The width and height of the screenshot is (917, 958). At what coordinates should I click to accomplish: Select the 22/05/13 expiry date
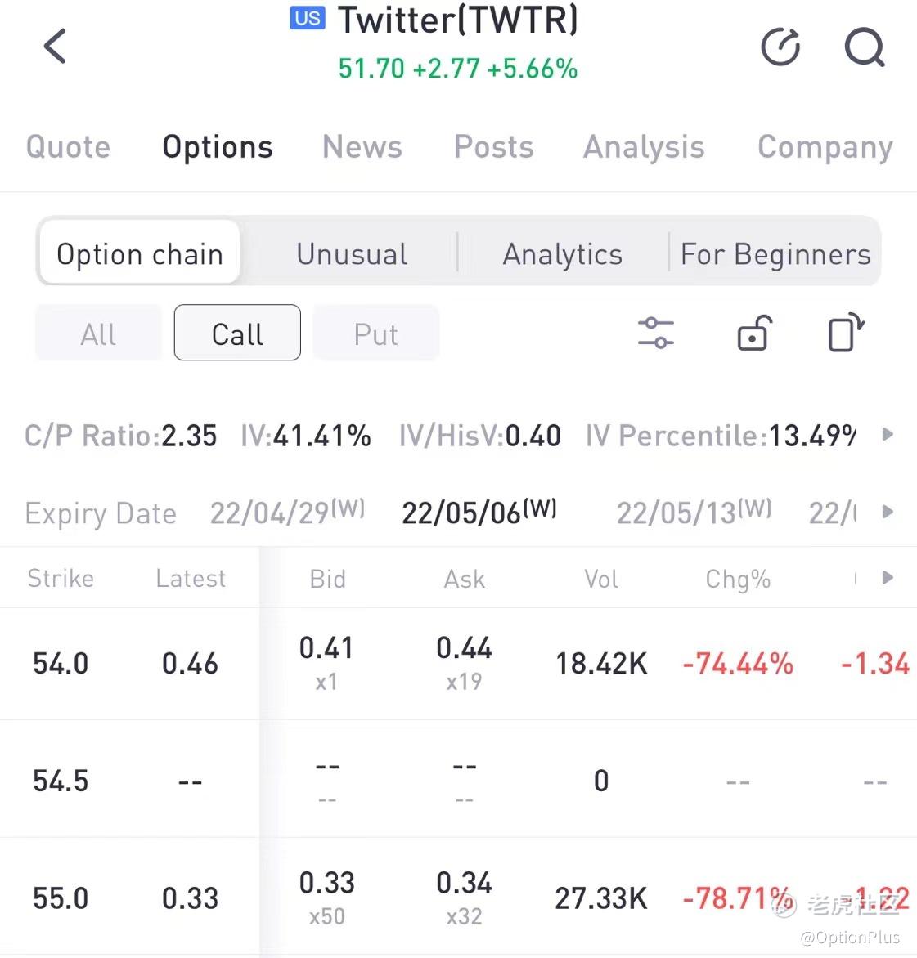pos(694,513)
